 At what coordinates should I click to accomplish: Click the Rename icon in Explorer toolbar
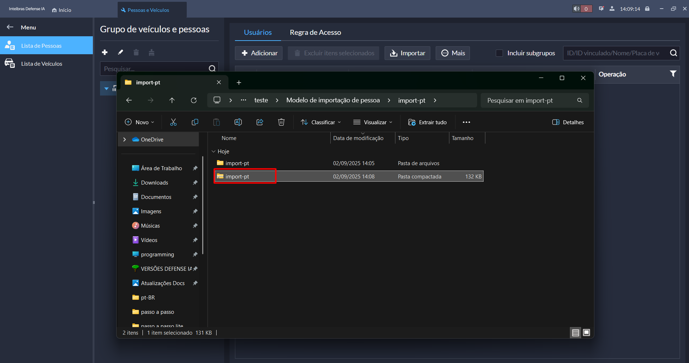tap(238, 122)
